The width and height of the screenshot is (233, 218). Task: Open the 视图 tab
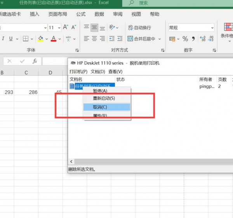tap(136, 14)
